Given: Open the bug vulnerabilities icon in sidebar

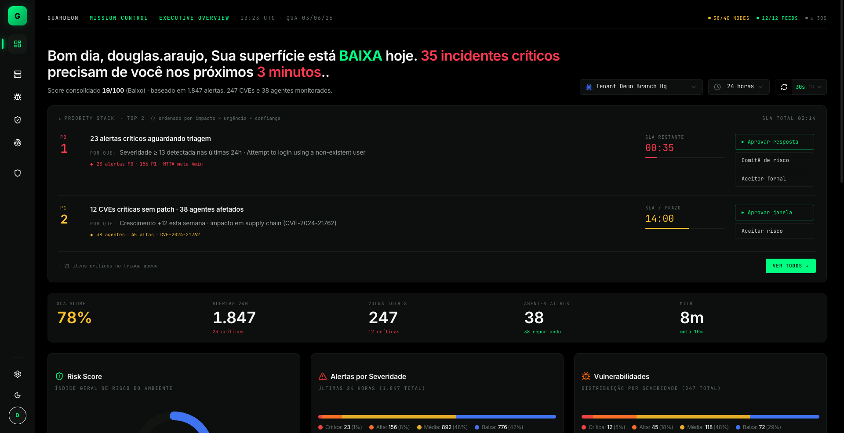Looking at the screenshot, I should tap(18, 97).
